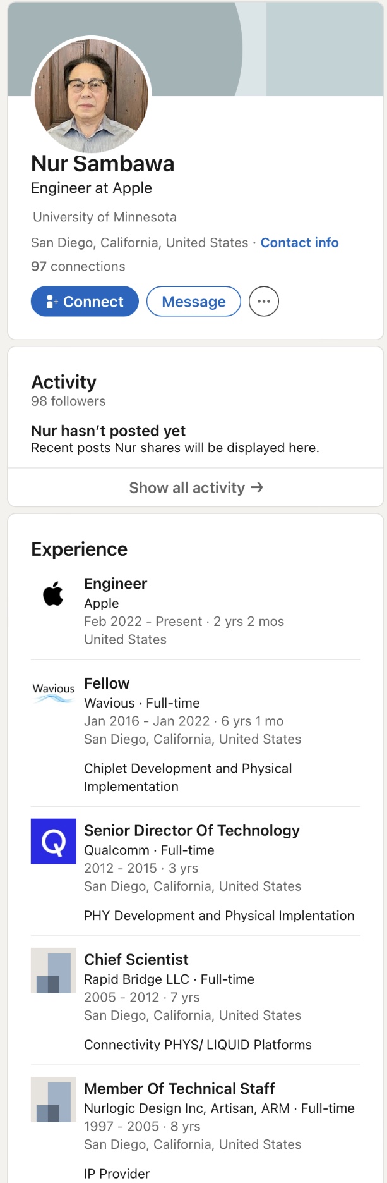This screenshot has width=387, height=1183.
Task: Open the Contact info link
Action: coord(299,243)
